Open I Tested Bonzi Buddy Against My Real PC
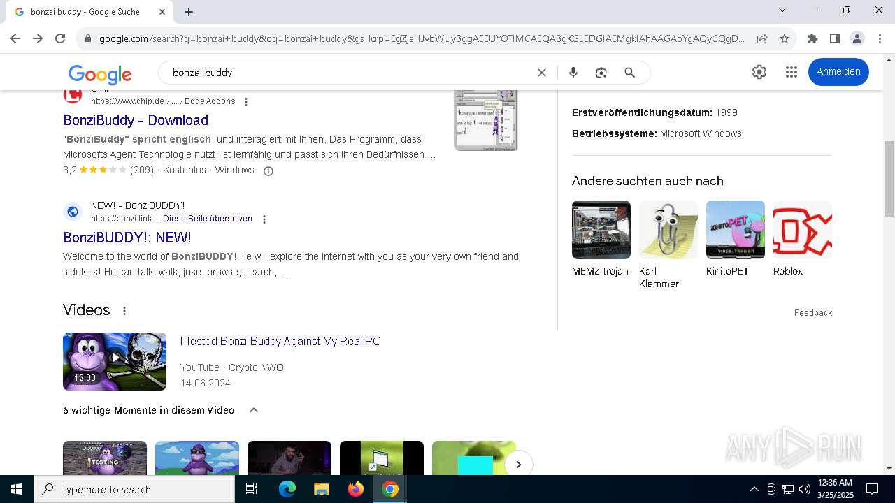This screenshot has height=503, width=895. (280, 341)
